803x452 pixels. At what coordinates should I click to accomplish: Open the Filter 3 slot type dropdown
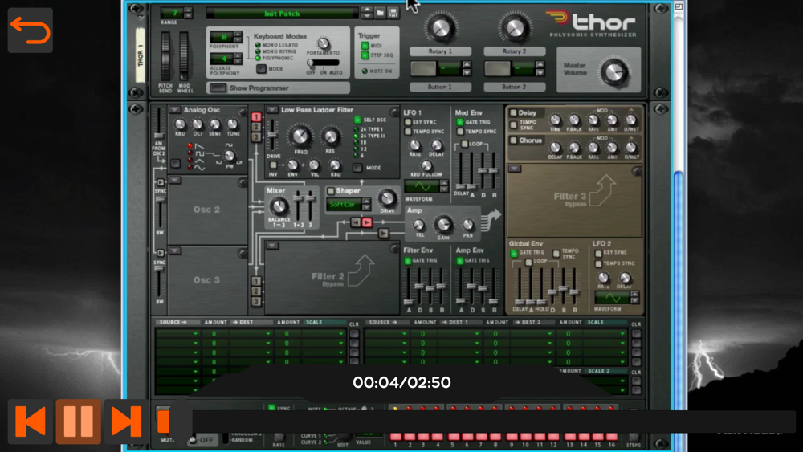(515, 169)
